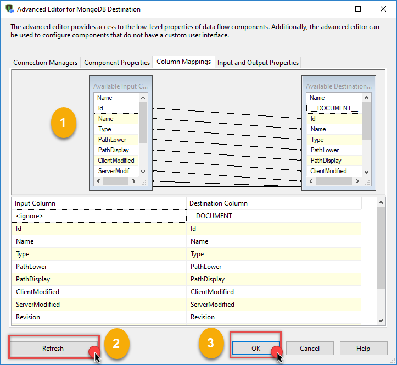
Task: Click the ServerModified Input Column cell in grid
Action: click(99, 305)
